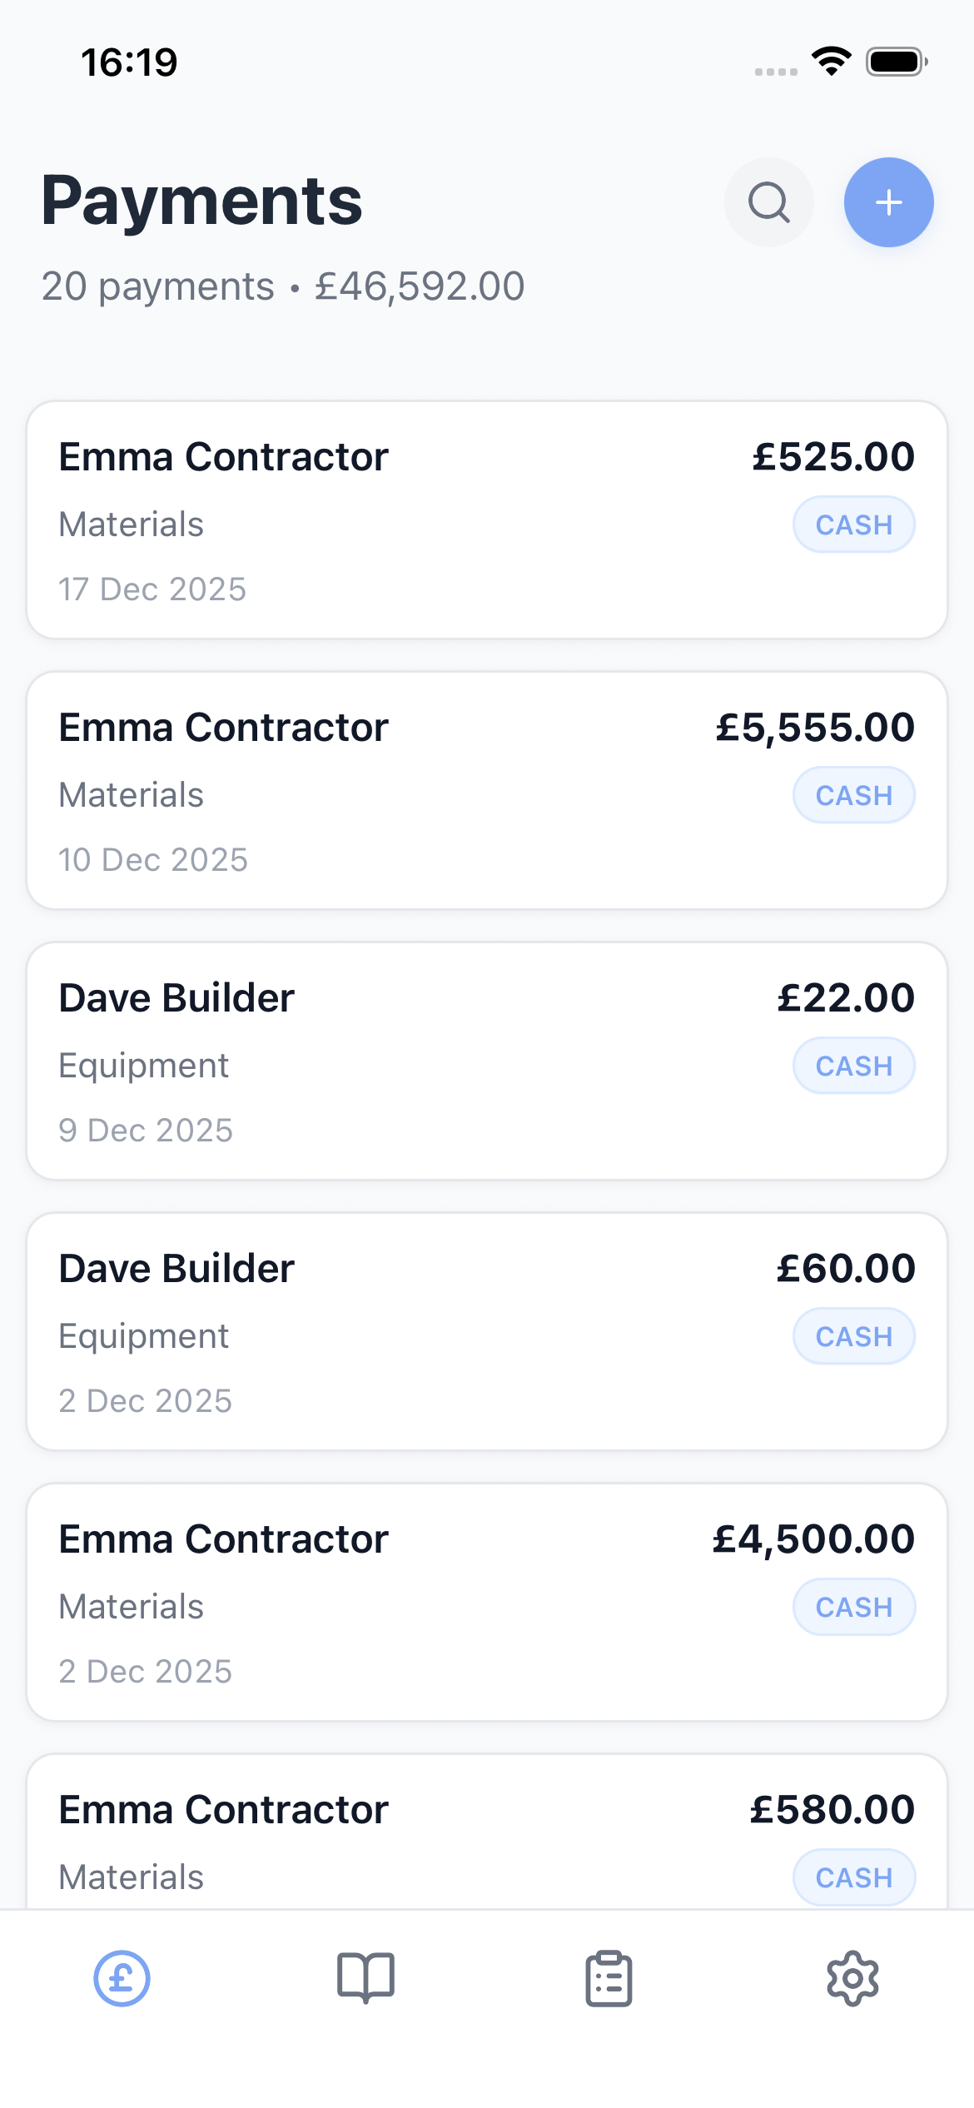
Task: Open the pound-sign Payments tab
Action: tap(122, 1978)
